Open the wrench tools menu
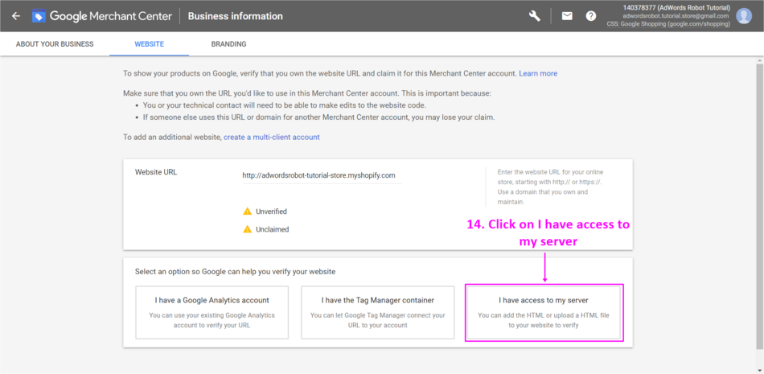Screen dimensions: 764x374 click(535, 16)
